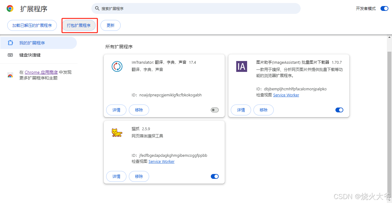Click the 搜索扩展程序 search field
The width and height of the screenshot is (392, 203).
196,8
